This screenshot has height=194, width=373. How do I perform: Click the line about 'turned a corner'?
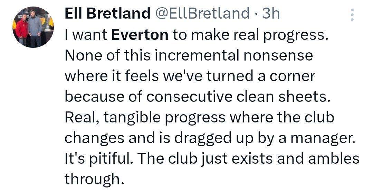pyautogui.click(x=190, y=76)
